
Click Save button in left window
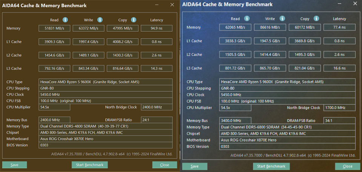(15, 165)
